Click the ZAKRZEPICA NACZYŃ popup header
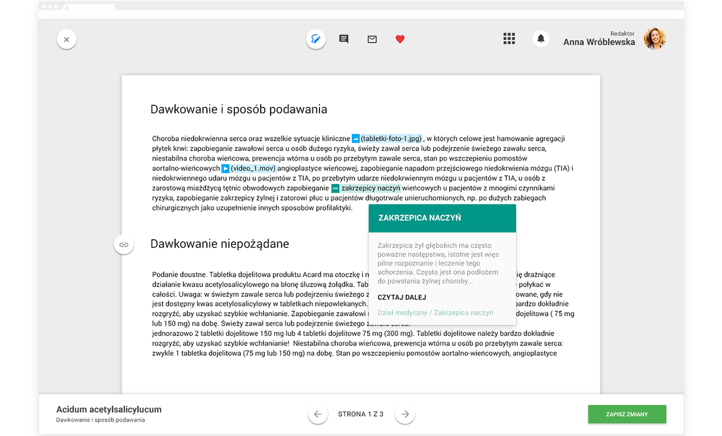The width and height of the screenshot is (722, 436). coord(442,218)
